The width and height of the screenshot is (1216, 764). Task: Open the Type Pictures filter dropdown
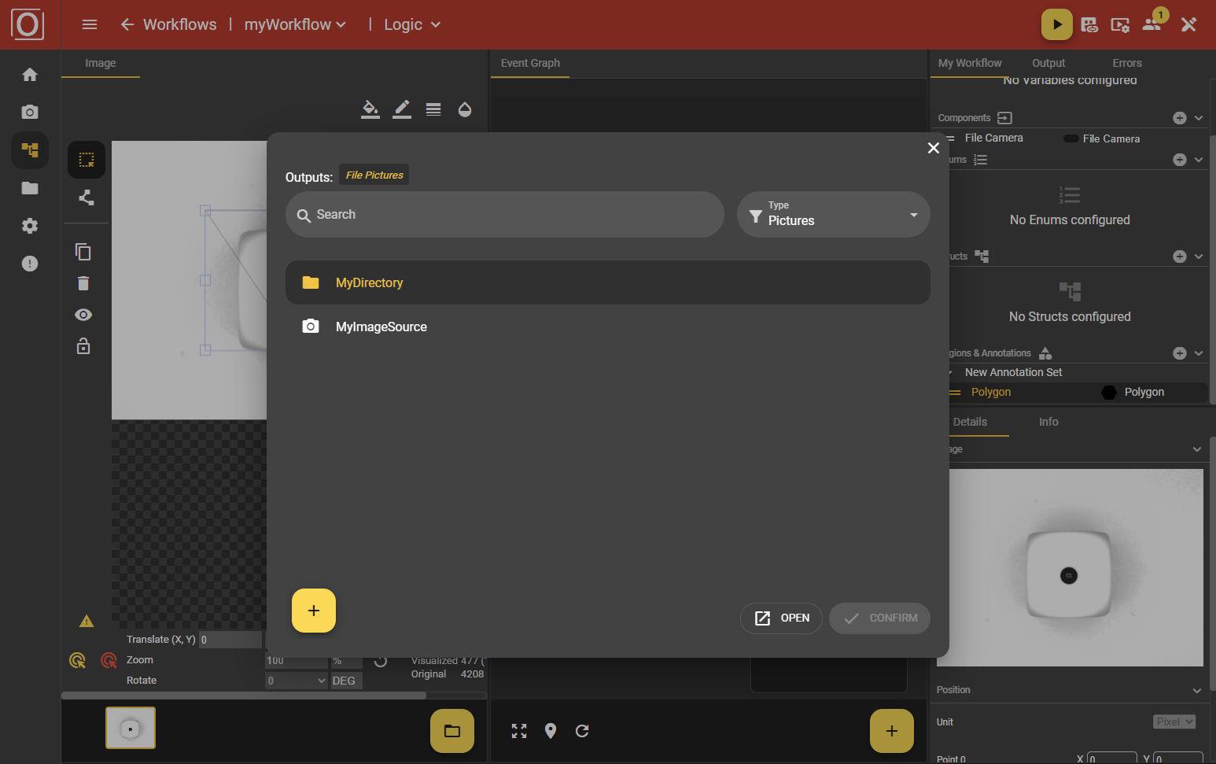pyautogui.click(x=833, y=214)
